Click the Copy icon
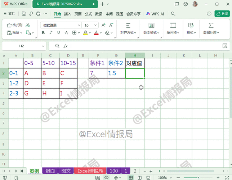 click(x=28, y=33)
